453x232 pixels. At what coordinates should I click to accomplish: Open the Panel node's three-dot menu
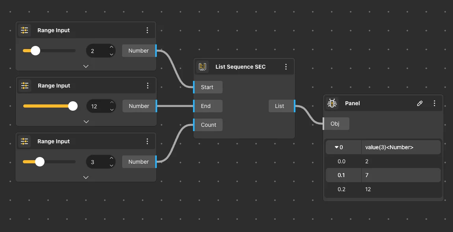434,103
